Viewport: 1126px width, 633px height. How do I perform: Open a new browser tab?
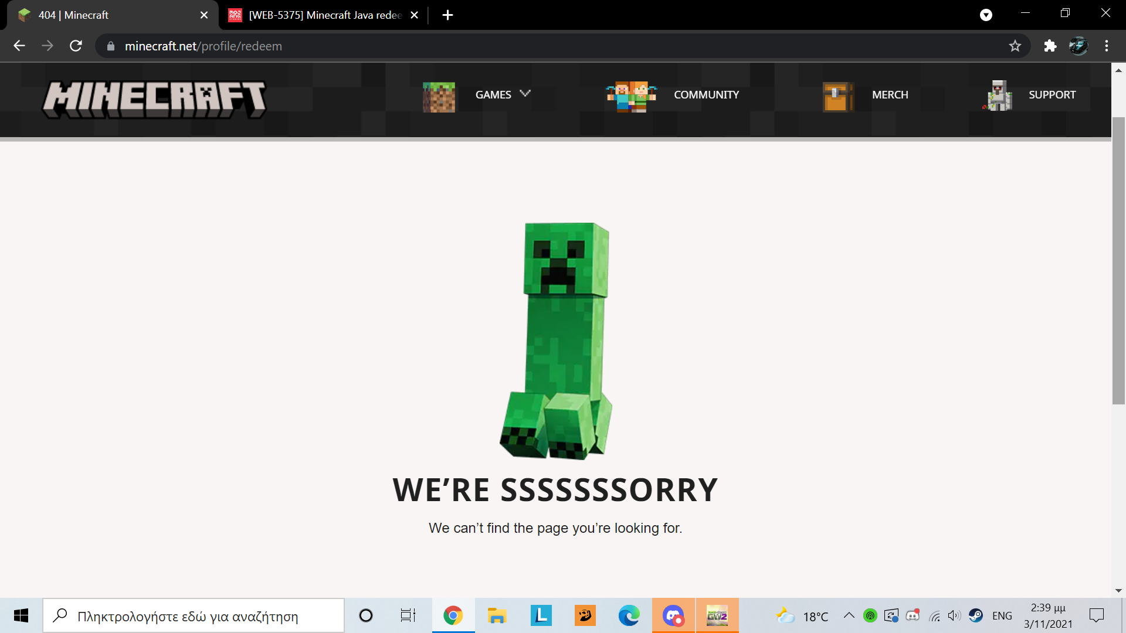[x=447, y=15]
